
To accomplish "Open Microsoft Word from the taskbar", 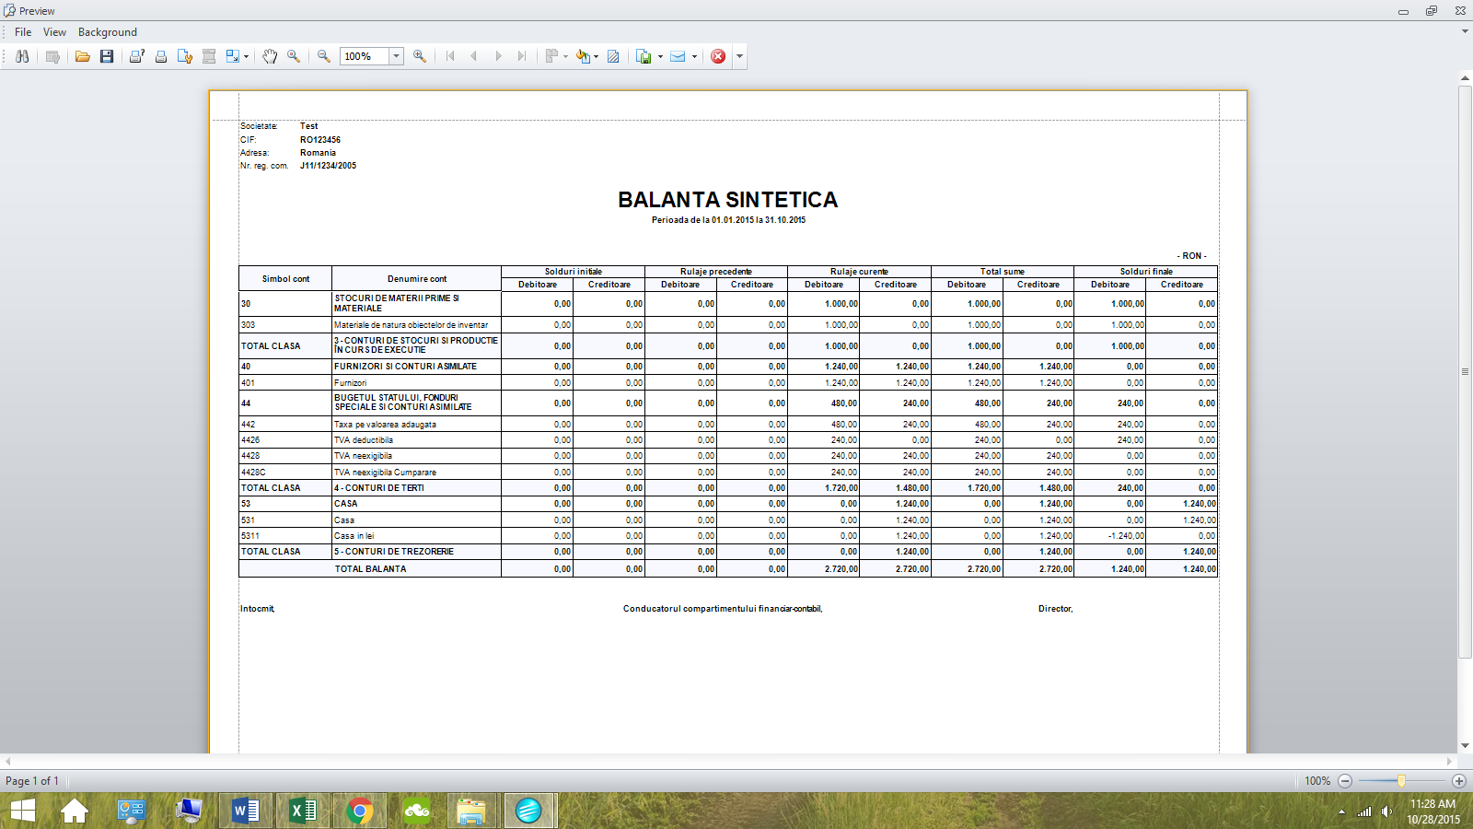I will tap(245, 811).
